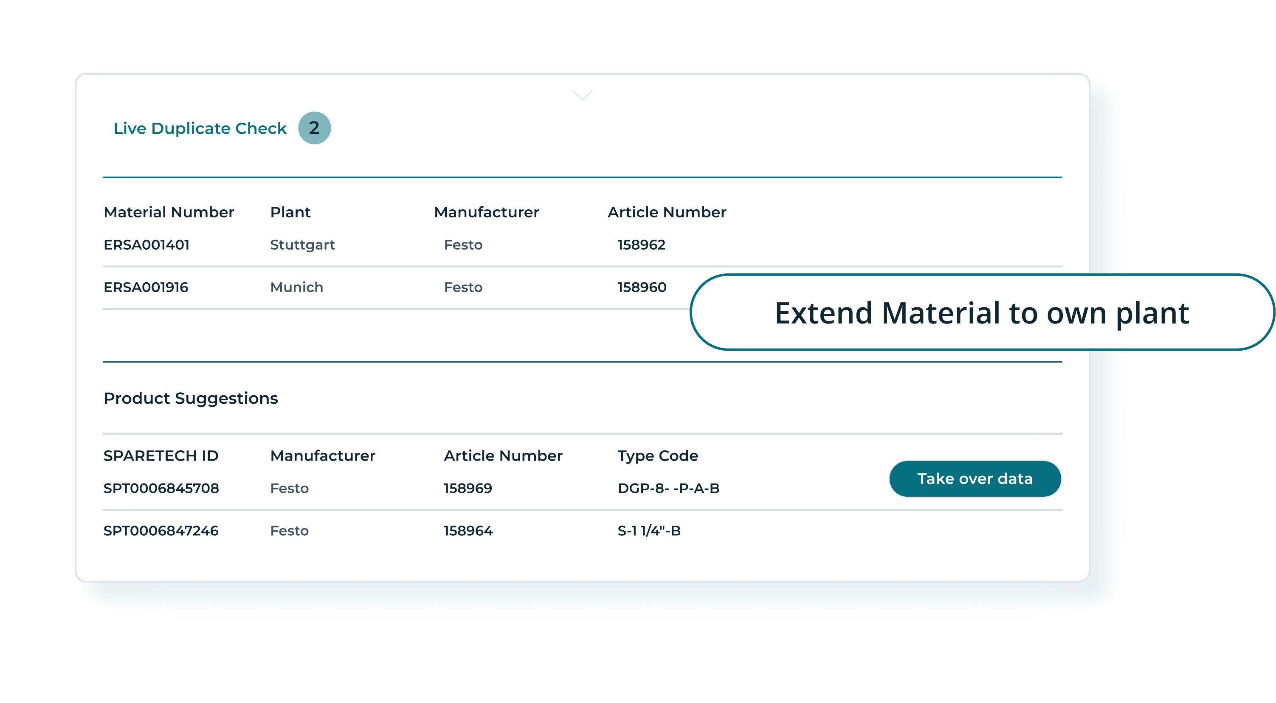The width and height of the screenshot is (1276, 703).
Task: Click the Stuttgart plant entry
Action: click(302, 244)
